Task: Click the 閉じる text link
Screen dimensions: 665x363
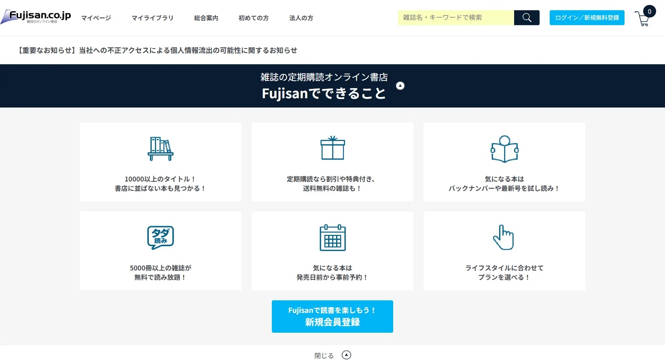Action: tap(324, 356)
